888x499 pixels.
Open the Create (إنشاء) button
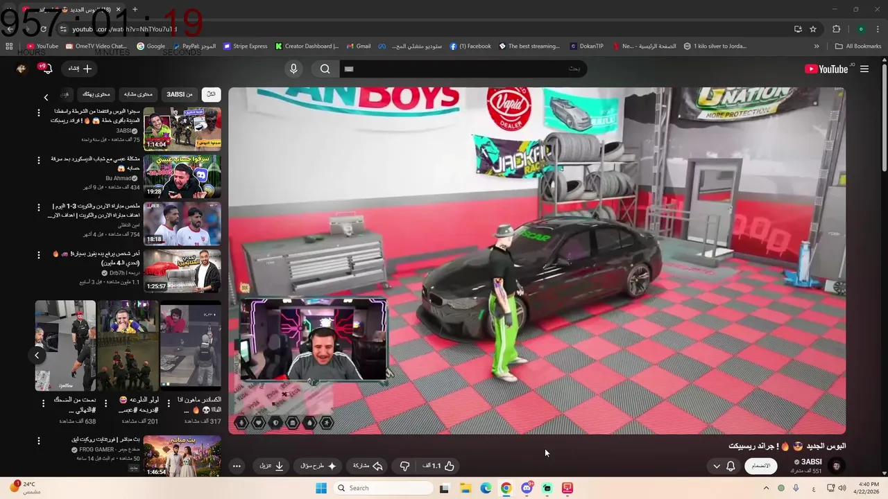pos(80,69)
